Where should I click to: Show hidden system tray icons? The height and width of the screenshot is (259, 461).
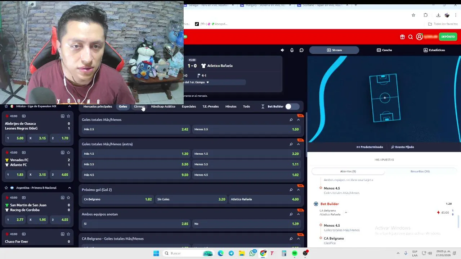click(398, 253)
